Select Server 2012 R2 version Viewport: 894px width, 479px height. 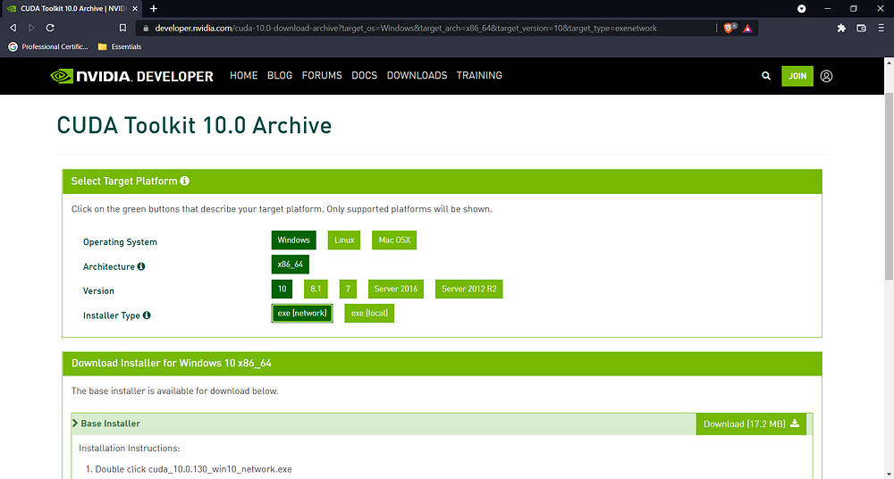coord(468,290)
